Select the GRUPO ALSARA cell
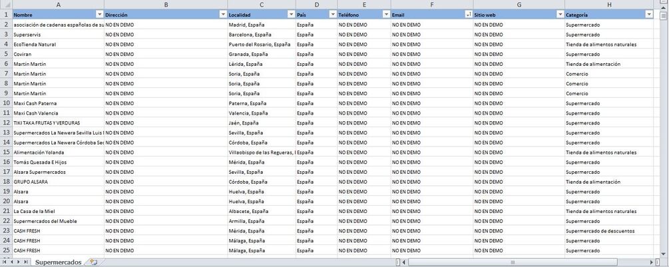This screenshot has width=669, height=267. pos(58,182)
